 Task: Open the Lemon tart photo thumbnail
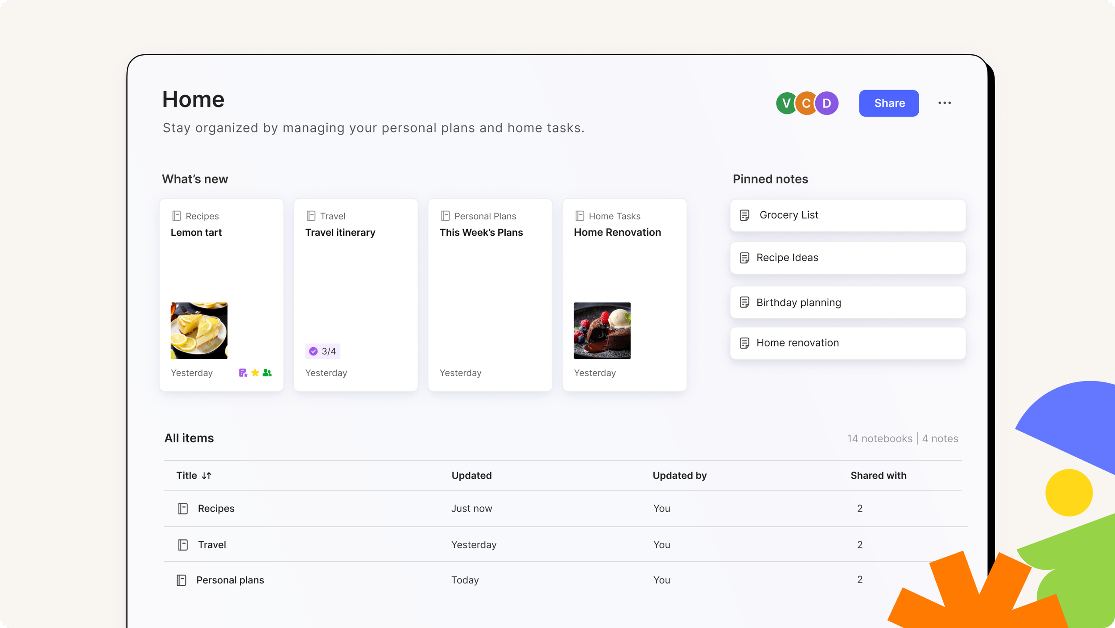pos(199,331)
